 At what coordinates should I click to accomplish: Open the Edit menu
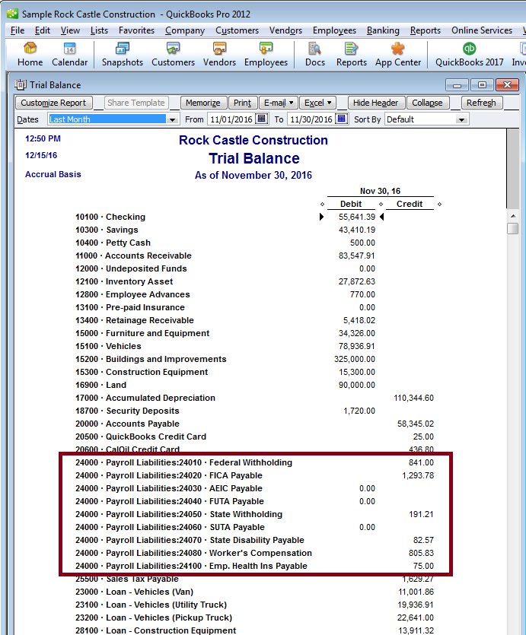pyautogui.click(x=42, y=30)
